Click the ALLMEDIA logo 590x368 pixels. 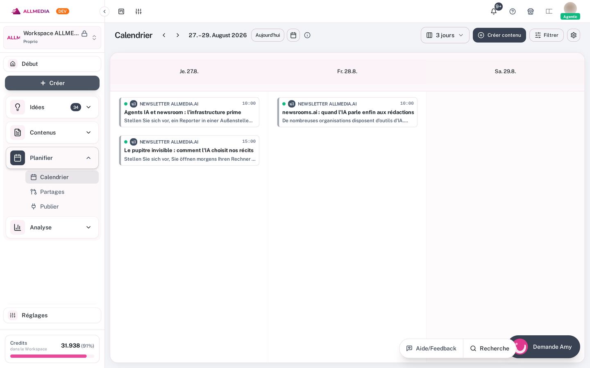coord(31,11)
